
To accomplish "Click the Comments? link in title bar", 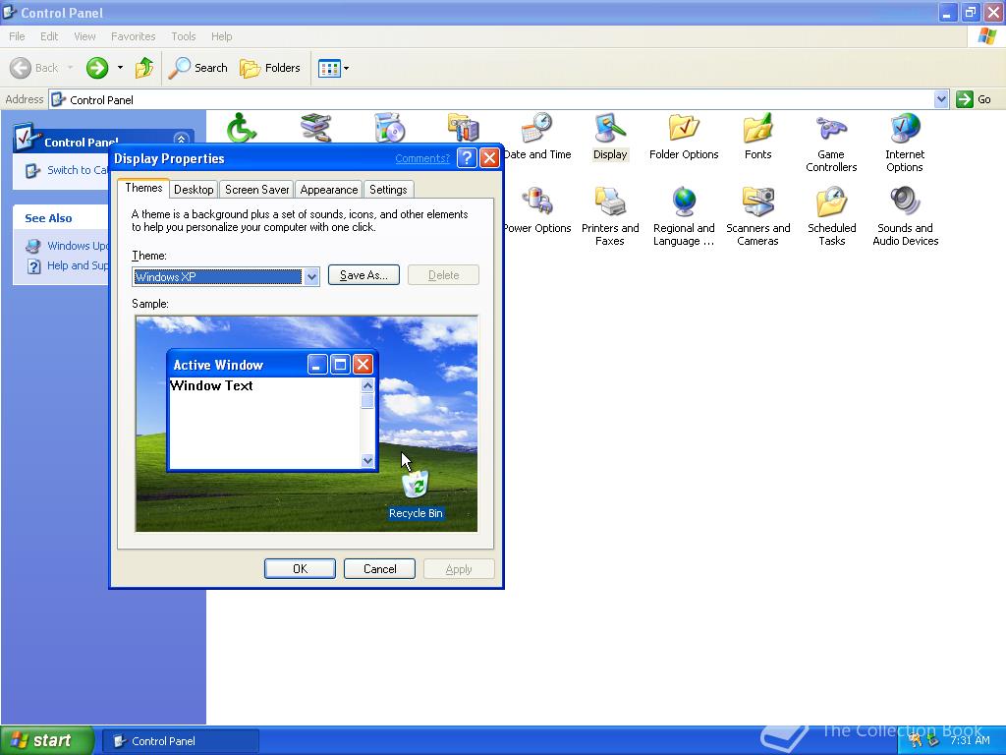I will [x=422, y=158].
